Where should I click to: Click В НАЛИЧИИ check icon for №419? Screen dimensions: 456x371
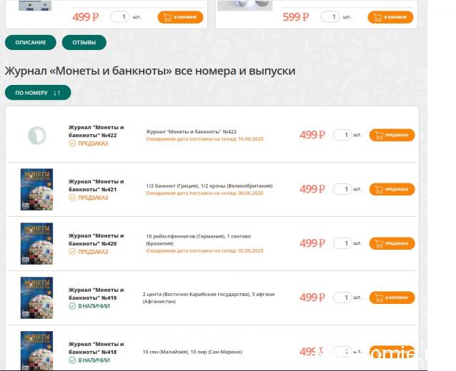click(72, 306)
